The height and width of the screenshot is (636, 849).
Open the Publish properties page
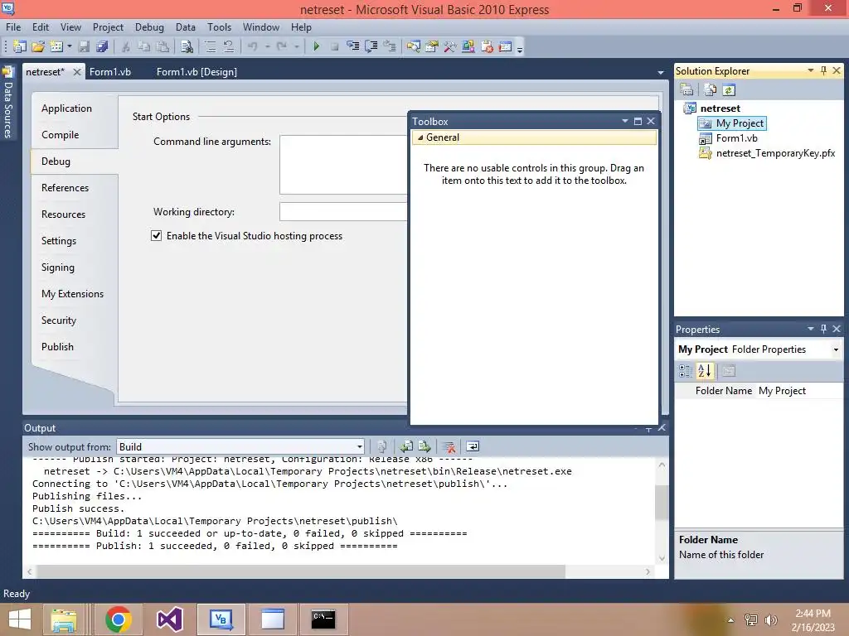click(x=57, y=347)
